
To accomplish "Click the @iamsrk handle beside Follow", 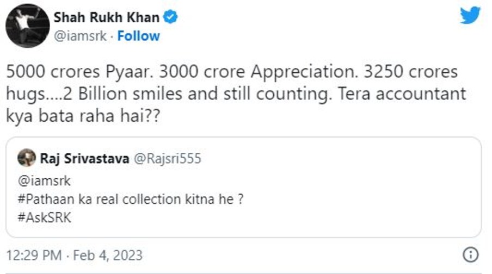I will pyautogui.click(x=81, y=36).
